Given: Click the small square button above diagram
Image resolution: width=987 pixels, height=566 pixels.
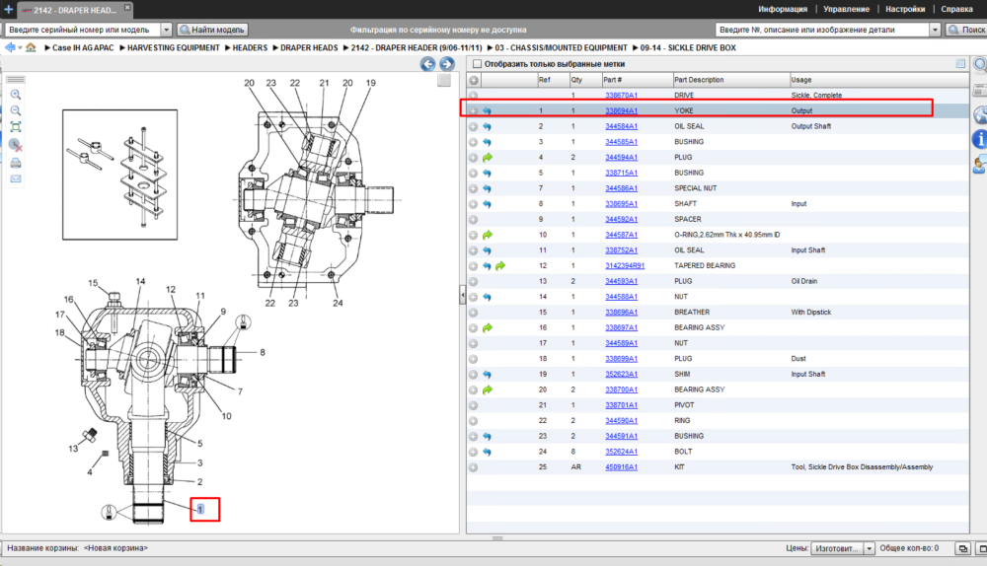Looking at the screenshot, I should coord(444,81).
